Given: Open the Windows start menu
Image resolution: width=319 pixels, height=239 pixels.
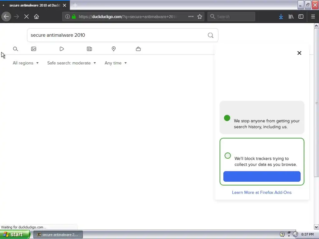Looking at the screenshot, I should coord(15,235).
